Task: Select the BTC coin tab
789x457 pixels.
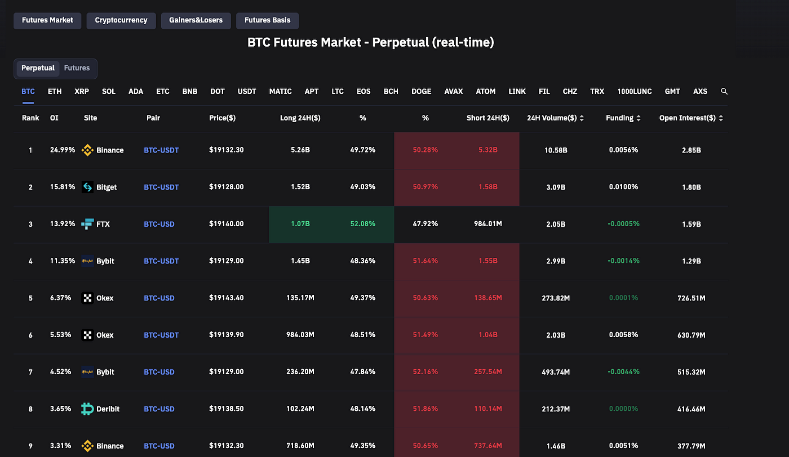Action: pyautogui.click(x=28, y=91)
